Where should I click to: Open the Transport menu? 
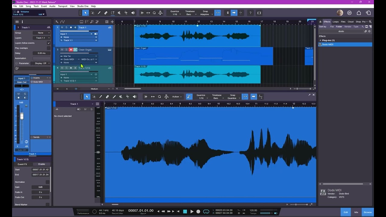pyautogui.click(x=62, y=6)
